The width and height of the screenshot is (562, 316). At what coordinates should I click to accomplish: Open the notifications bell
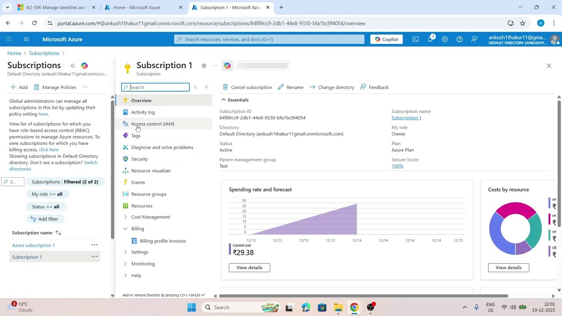(x=430, y=39)
